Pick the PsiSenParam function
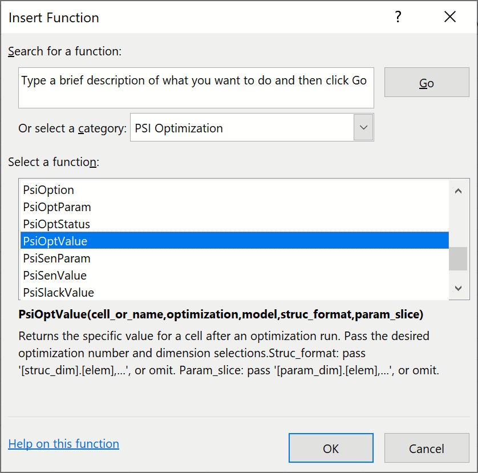Screen dimensions: 478x473 pyautogui.click(x=56, y=258)
